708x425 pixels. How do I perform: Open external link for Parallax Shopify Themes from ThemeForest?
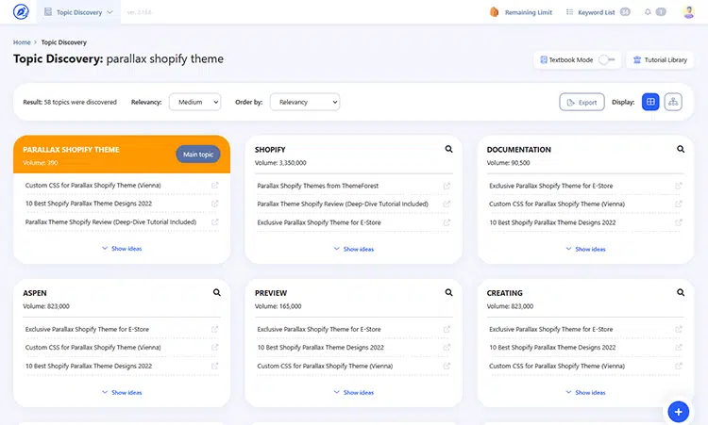[447, 186]
